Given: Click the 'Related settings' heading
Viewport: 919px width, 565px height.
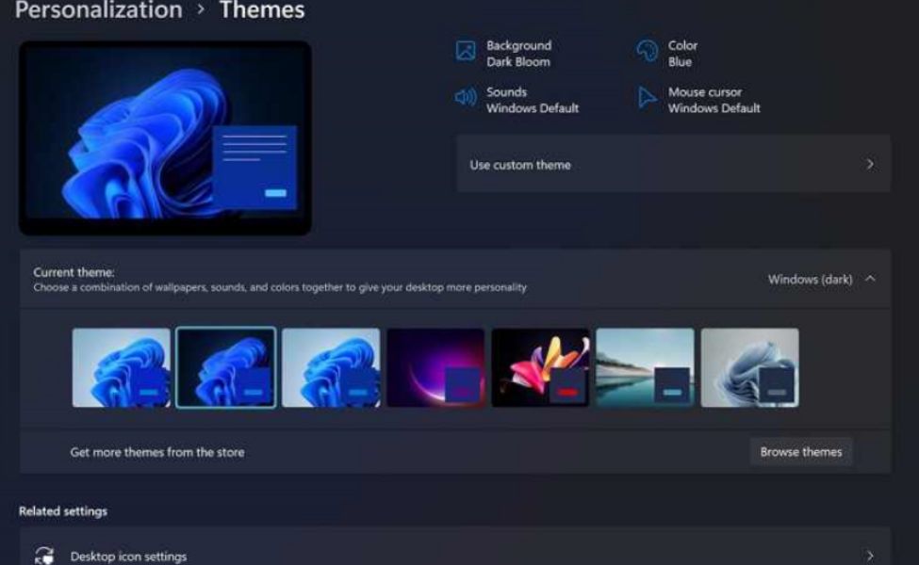Looking at the screenshot, I should tap(63, 511).
